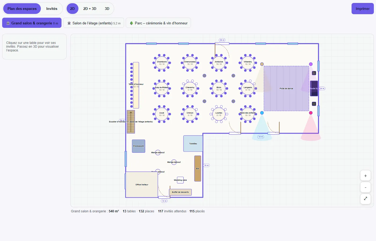Viewport: 376px width, 241px height.
Task: Click the 12 m dimension label
Action: [x=164, y=201]
